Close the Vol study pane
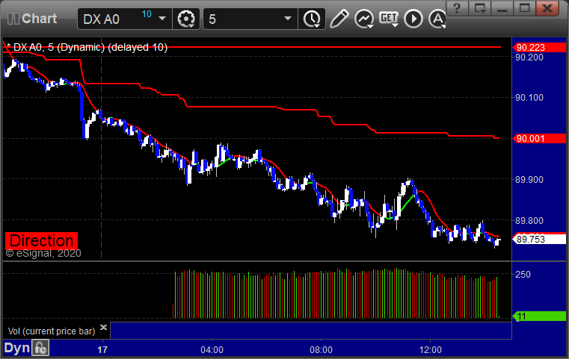 pos(103,328)
